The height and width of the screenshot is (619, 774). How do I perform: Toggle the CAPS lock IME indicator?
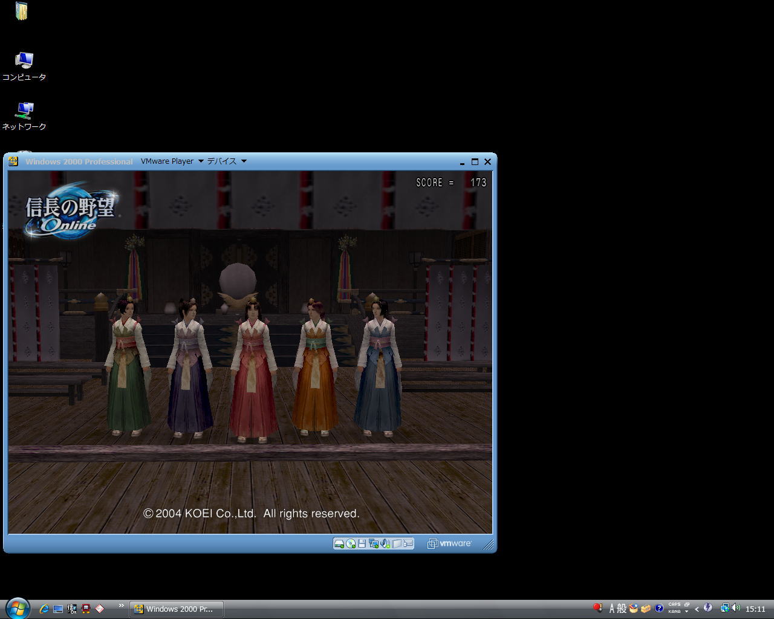pos(674,604)
